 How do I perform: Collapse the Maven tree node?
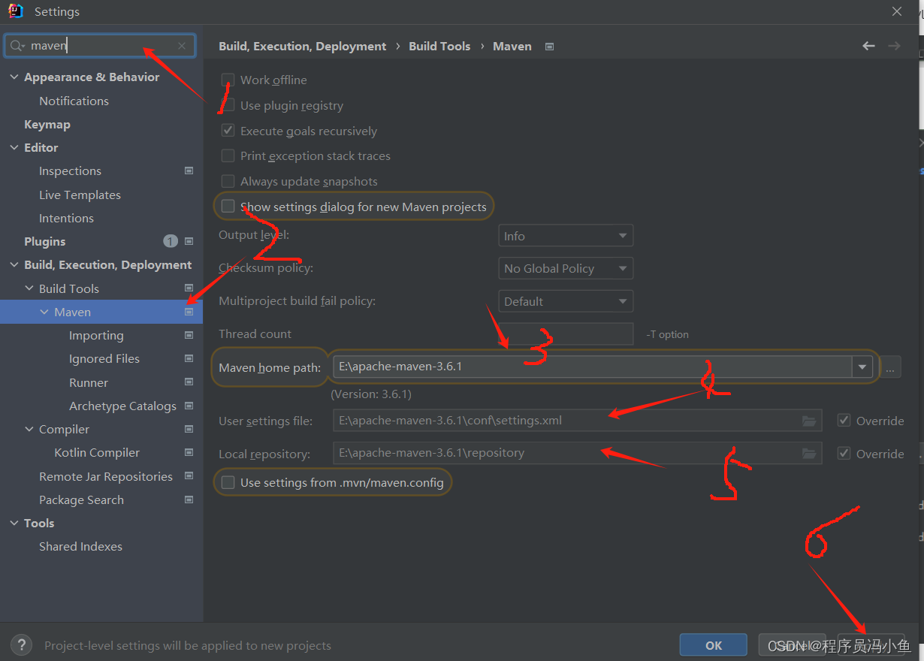tap(44, 312)
